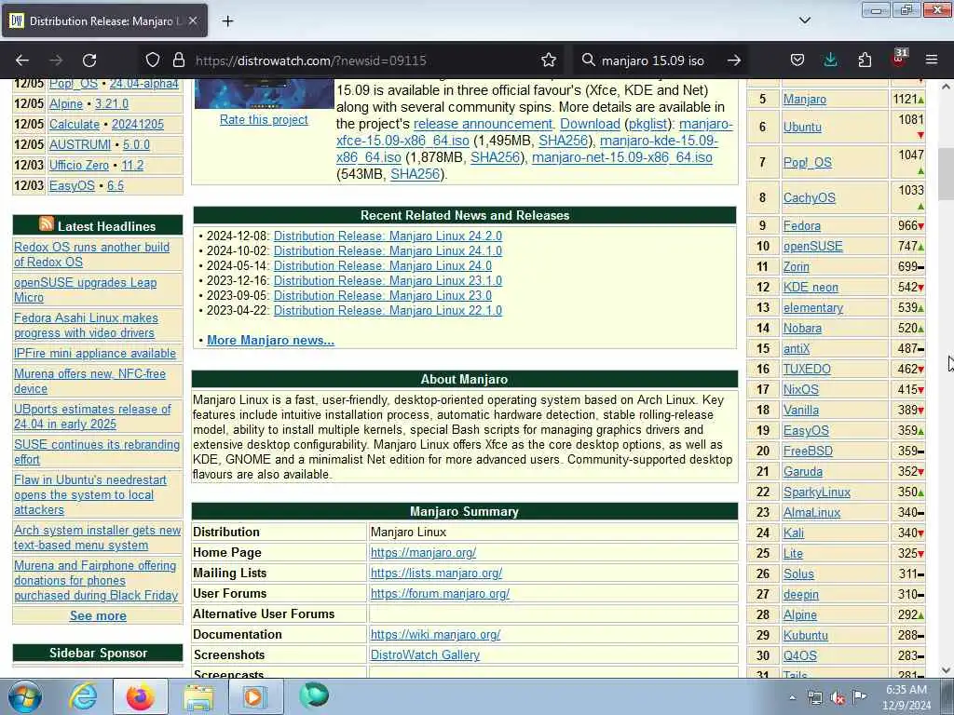Screen dimensions: 954x715
Task: Open Redox OS runs another build headline
Action: point(92,255)
